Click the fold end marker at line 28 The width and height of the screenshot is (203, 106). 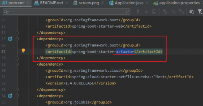click(x=17, y=58)
